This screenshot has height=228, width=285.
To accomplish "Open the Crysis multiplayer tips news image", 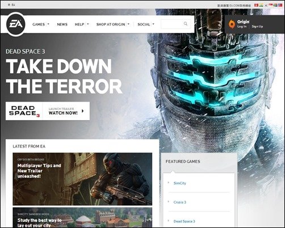I will (x=82, y=179).
